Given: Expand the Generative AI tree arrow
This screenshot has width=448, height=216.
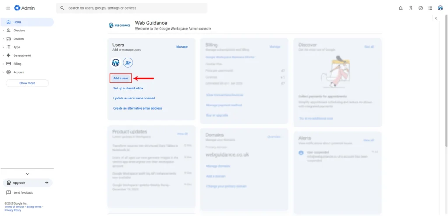Looking at the screenshot, I should click(x=3, y=55).
